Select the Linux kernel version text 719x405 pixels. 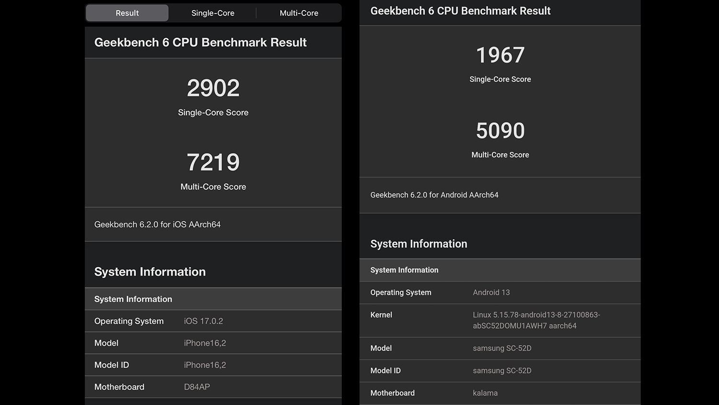click(536, 320)
